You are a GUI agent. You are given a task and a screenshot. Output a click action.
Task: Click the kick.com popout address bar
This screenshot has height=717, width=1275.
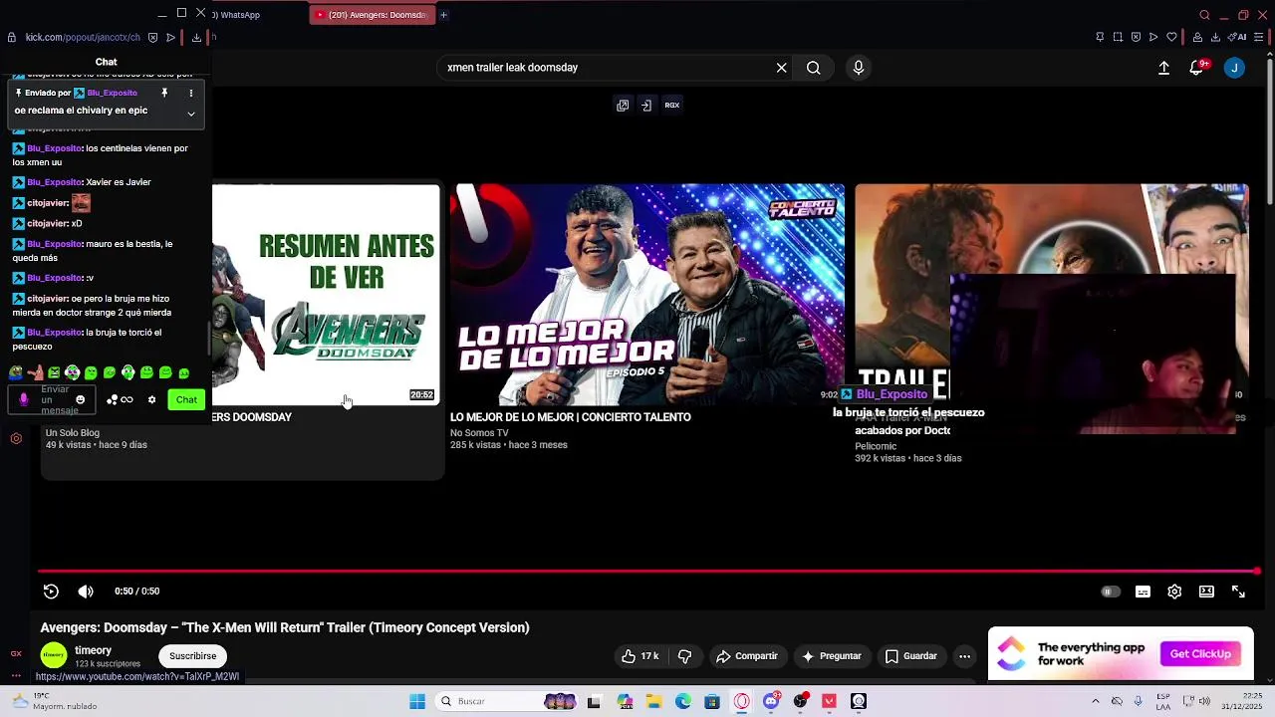point(83,38)
